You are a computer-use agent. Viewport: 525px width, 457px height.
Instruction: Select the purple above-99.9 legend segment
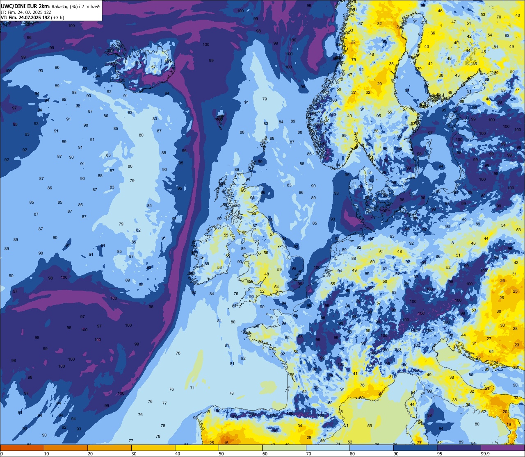(x=502, y=448)
